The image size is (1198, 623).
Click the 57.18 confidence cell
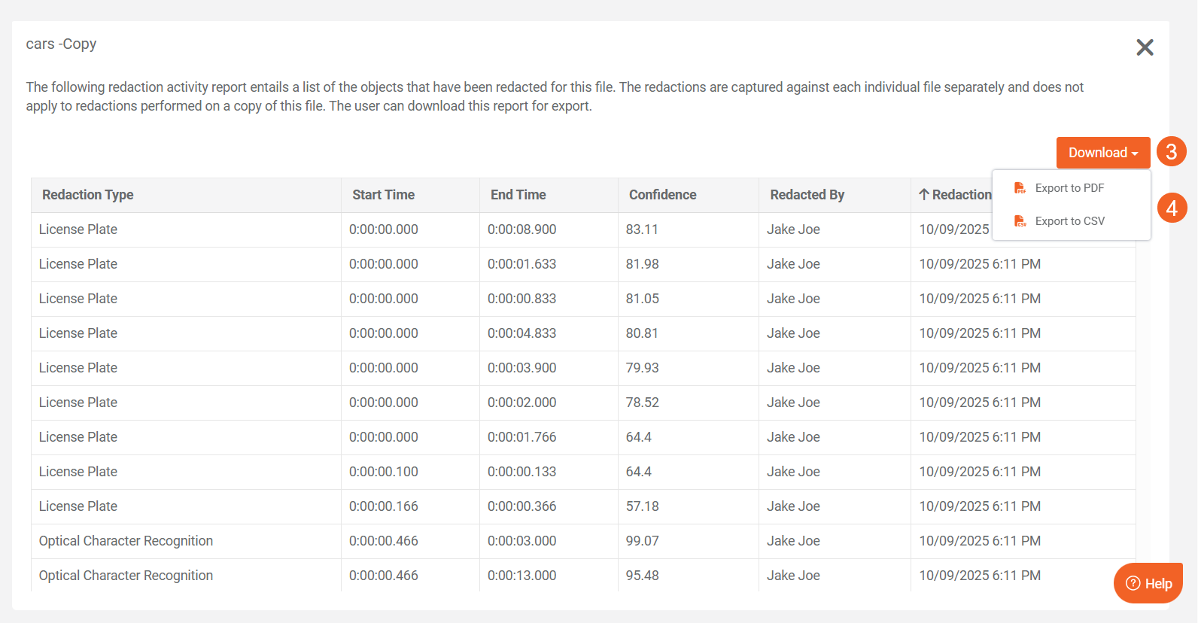(642, 506)
